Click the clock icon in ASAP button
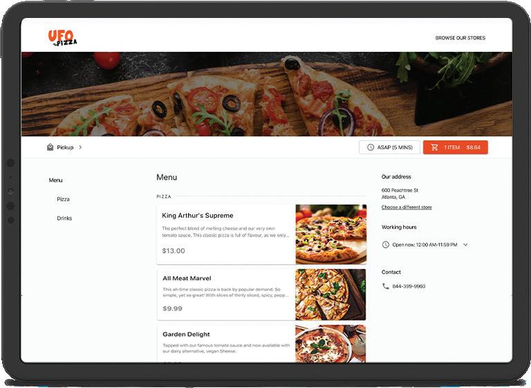 click(371, 147)
